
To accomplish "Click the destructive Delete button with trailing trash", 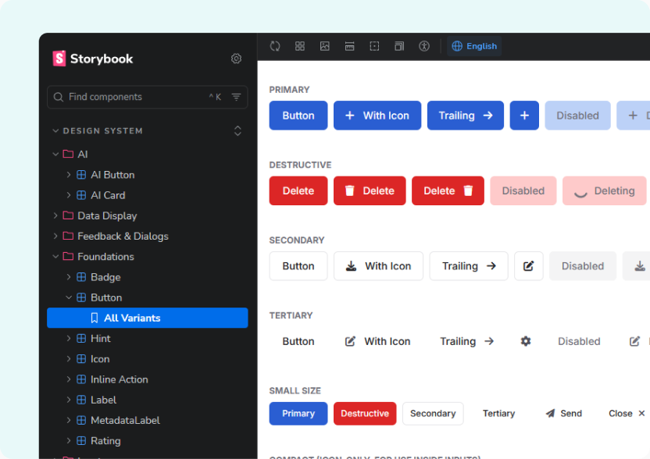I will (448, 190).
